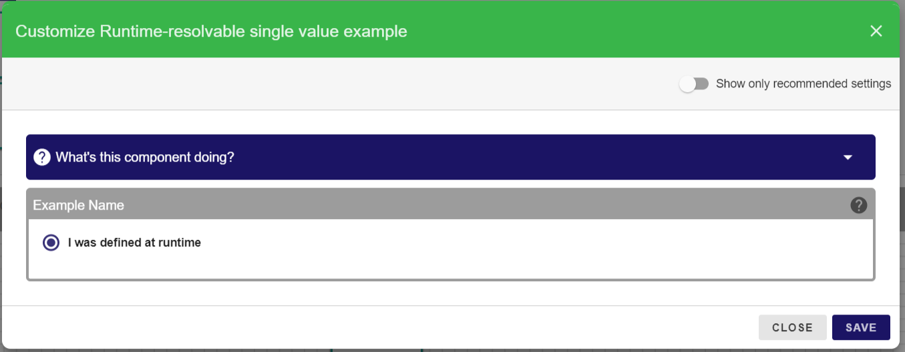905x352 pixels.
Task: Click the 'Example Name' label text
Action: 79,205
